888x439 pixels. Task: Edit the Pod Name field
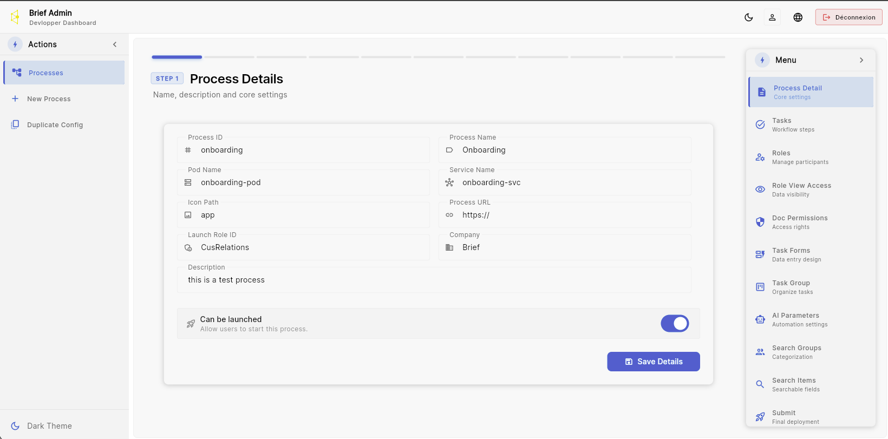click(303, 182)
